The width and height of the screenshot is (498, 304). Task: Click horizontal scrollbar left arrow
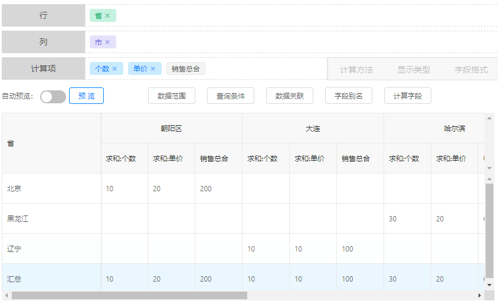click(x=6, y=295)
